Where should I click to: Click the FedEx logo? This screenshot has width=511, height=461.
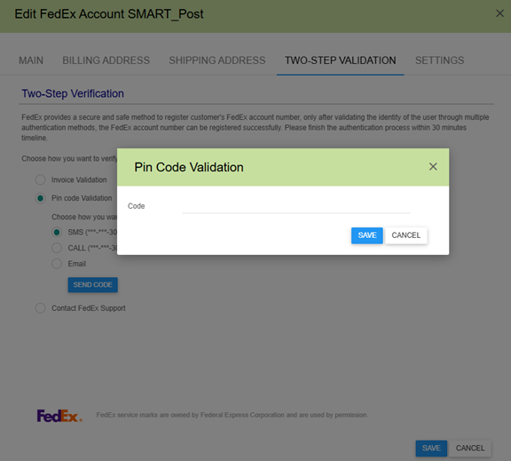(59, 416)
